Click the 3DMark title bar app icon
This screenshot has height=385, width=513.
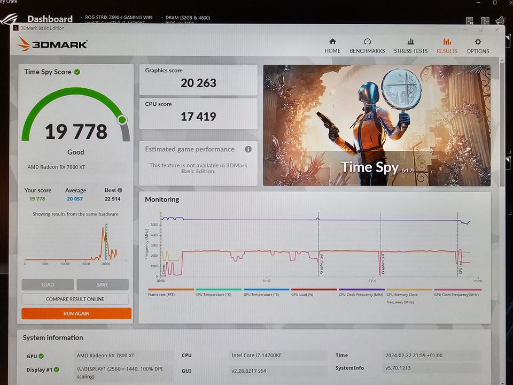[x=15, y=28]
